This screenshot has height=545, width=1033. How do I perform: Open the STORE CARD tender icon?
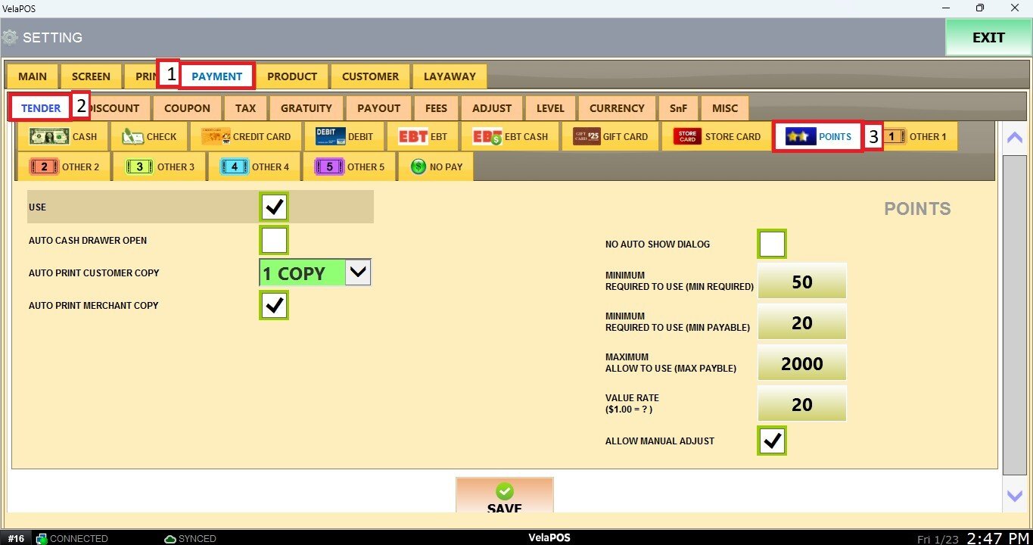pyautogui.click(x=687, y=137)
